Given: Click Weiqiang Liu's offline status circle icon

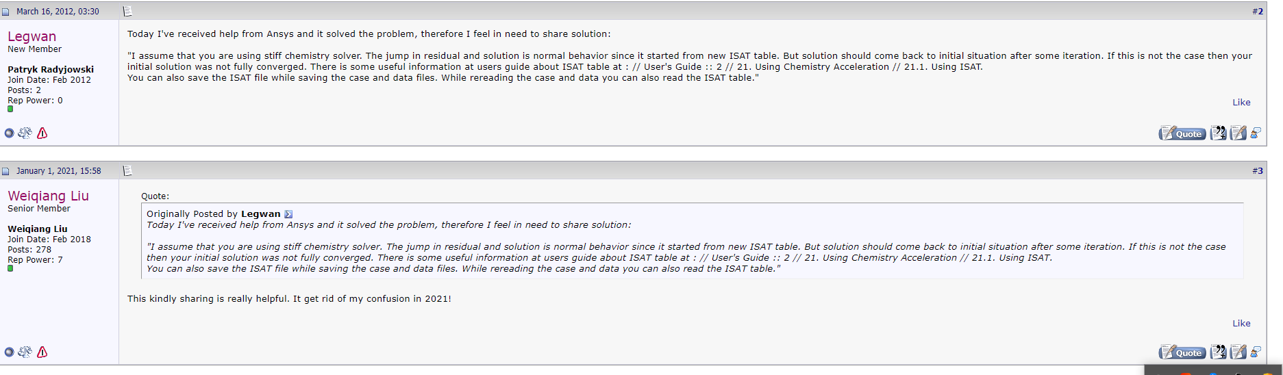Looking at the screenshot, I should pyautogui.click(x=9, y=352).
